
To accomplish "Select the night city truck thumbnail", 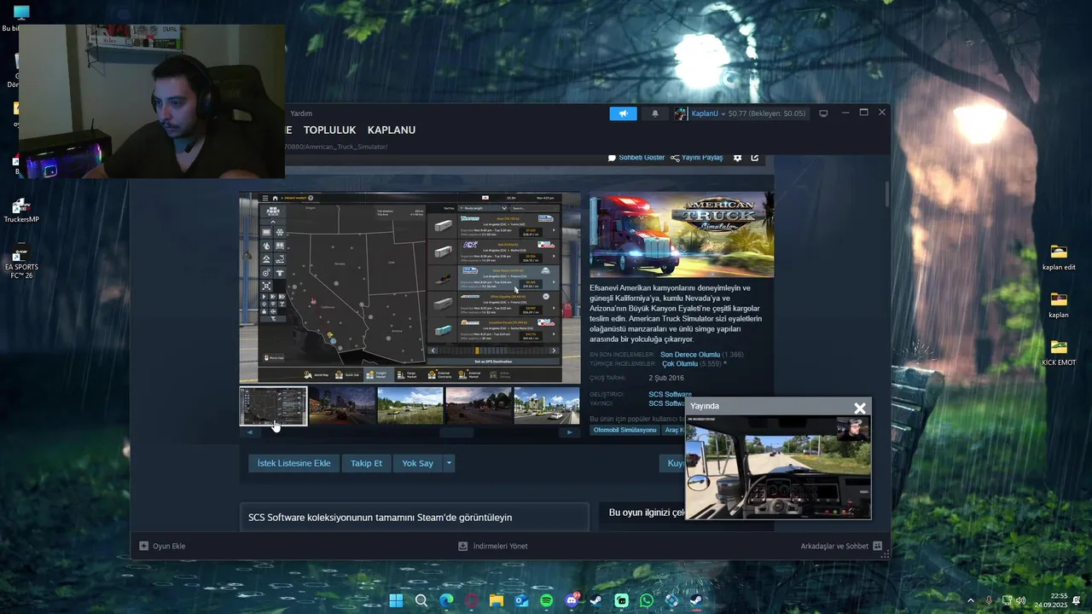I will coord(342,406).
